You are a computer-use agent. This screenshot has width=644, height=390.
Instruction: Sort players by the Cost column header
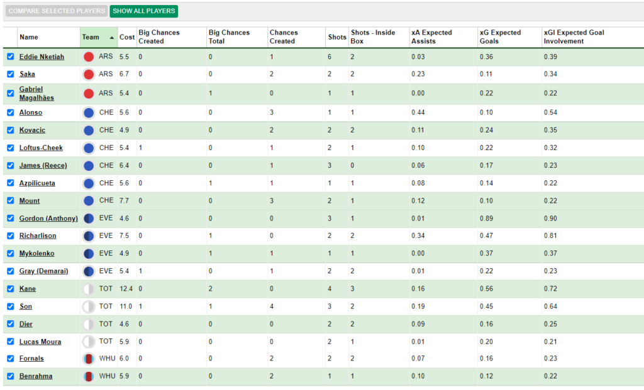pyautogui.click(x=126, y=36)
